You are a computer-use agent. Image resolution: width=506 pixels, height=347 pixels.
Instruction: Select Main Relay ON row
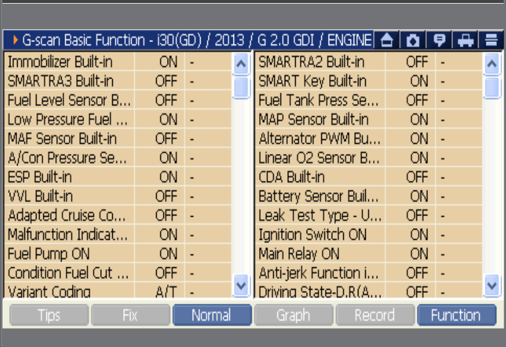coord(369,254)
